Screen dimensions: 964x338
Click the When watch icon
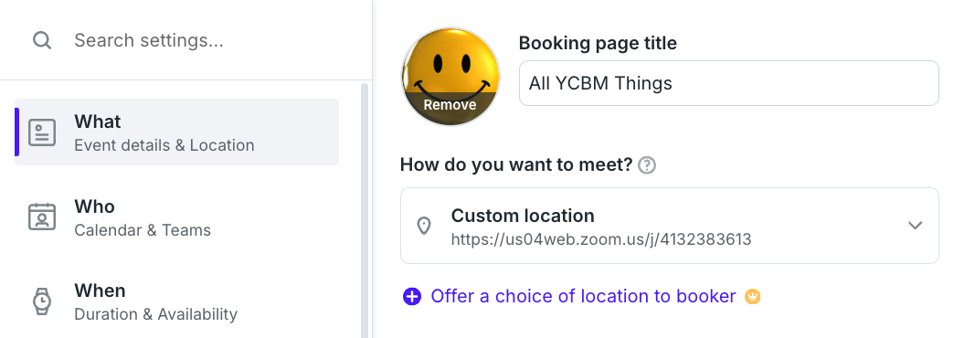point(42,301)
